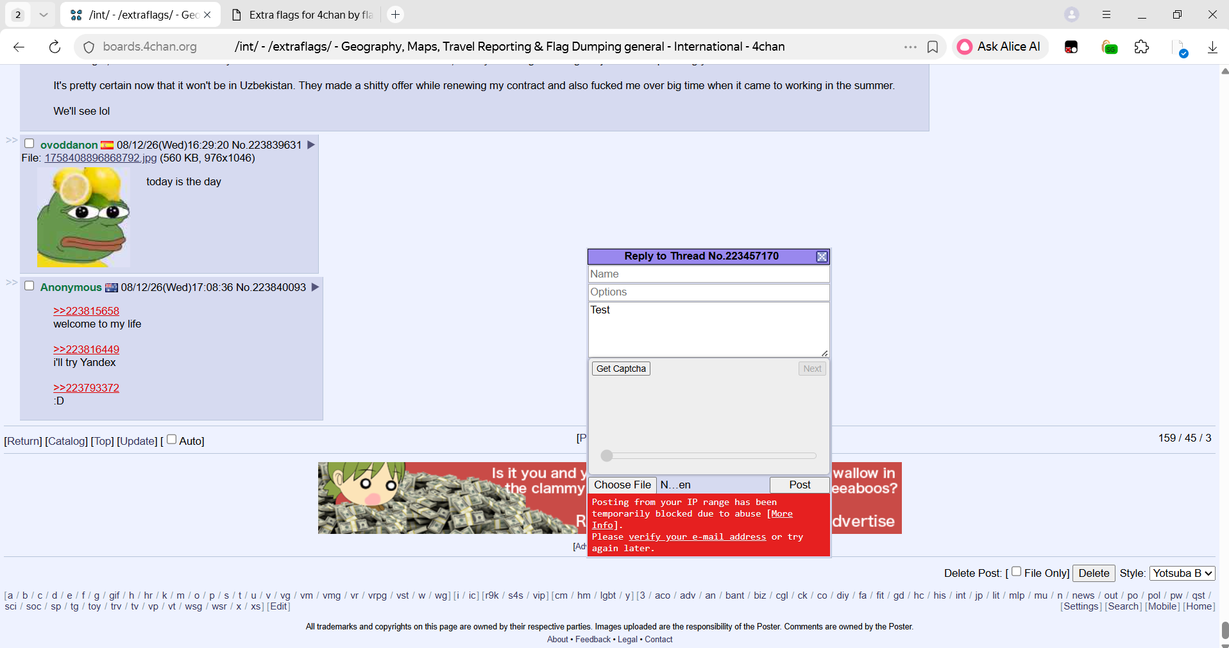This screenshot has width=1229, height=648.
Task: Go to the news board link
Action: tap(1083, 595)
